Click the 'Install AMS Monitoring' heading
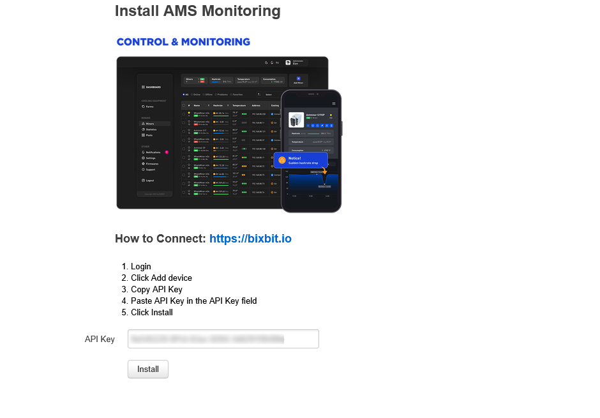600x418 pixels. (x=198, y=11)
